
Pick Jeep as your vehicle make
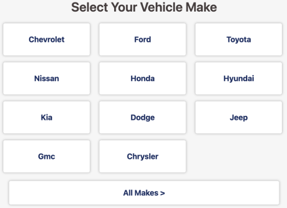pyautogui.click(x=238, y=117)
